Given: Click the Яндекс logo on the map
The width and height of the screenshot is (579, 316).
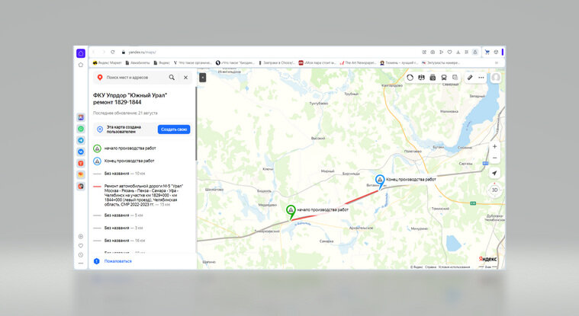Looking at the screenshot, I should coord(487,259).
